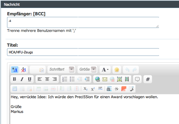Toggle bold formatting
This screenshot has width=179, height=124.
tap(14, 79)
